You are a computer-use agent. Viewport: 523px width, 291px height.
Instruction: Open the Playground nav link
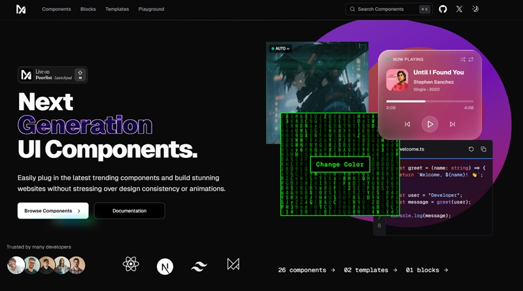151,9
